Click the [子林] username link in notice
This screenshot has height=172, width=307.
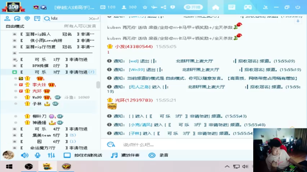(135, 133)
